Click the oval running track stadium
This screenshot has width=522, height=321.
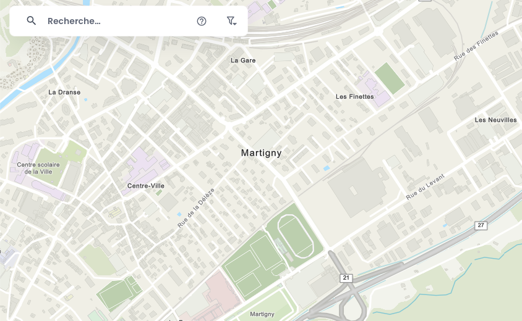pyautogui.click(x=295, y=236)
